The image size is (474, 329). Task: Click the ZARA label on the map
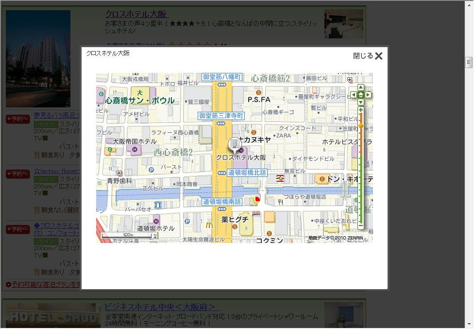point(284,136)
